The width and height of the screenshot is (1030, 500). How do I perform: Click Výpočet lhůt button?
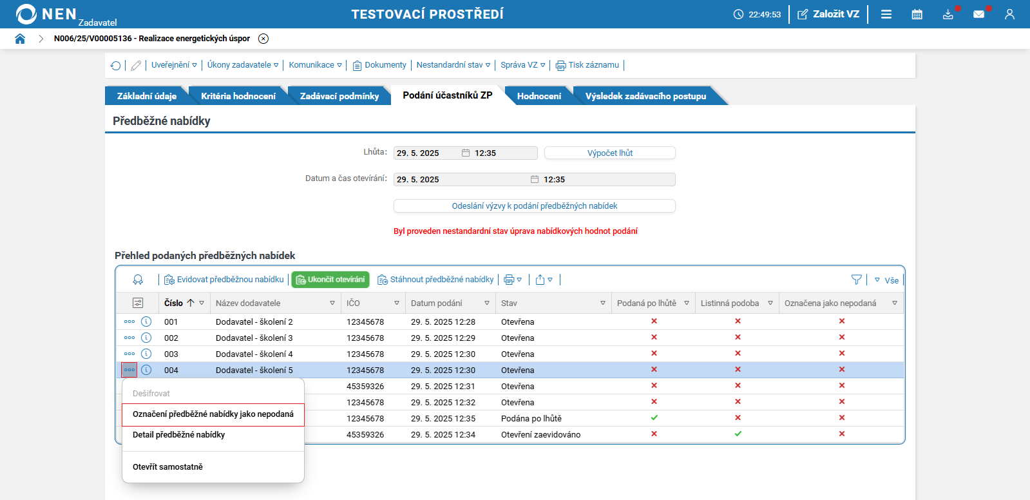[610, 153]
